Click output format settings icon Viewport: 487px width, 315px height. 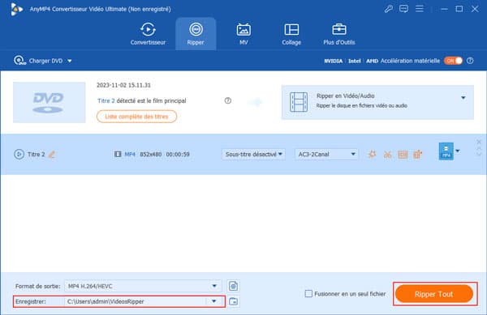[x=233, y=286]
